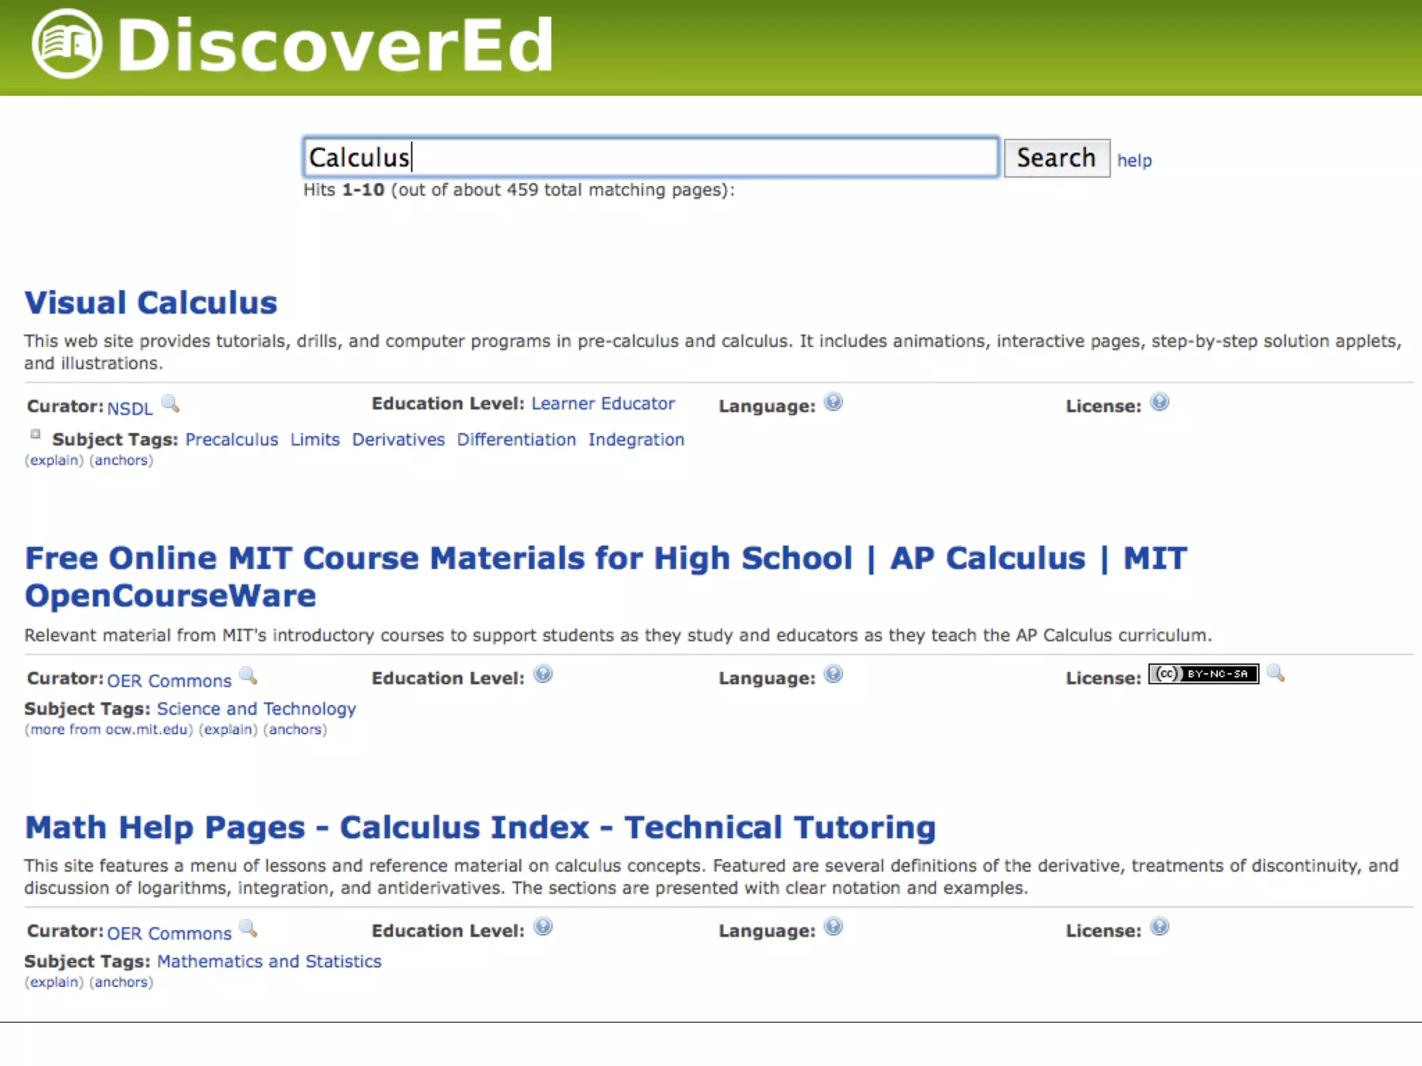Click into the Calculus search field
The width and height of the screenshot is (1422, 1066).
[650, 158]
